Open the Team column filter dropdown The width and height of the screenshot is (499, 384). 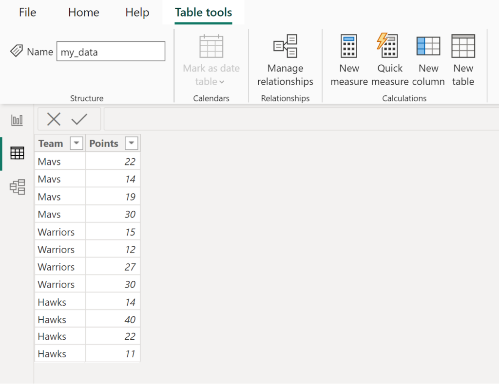click(x=77, y=143)
